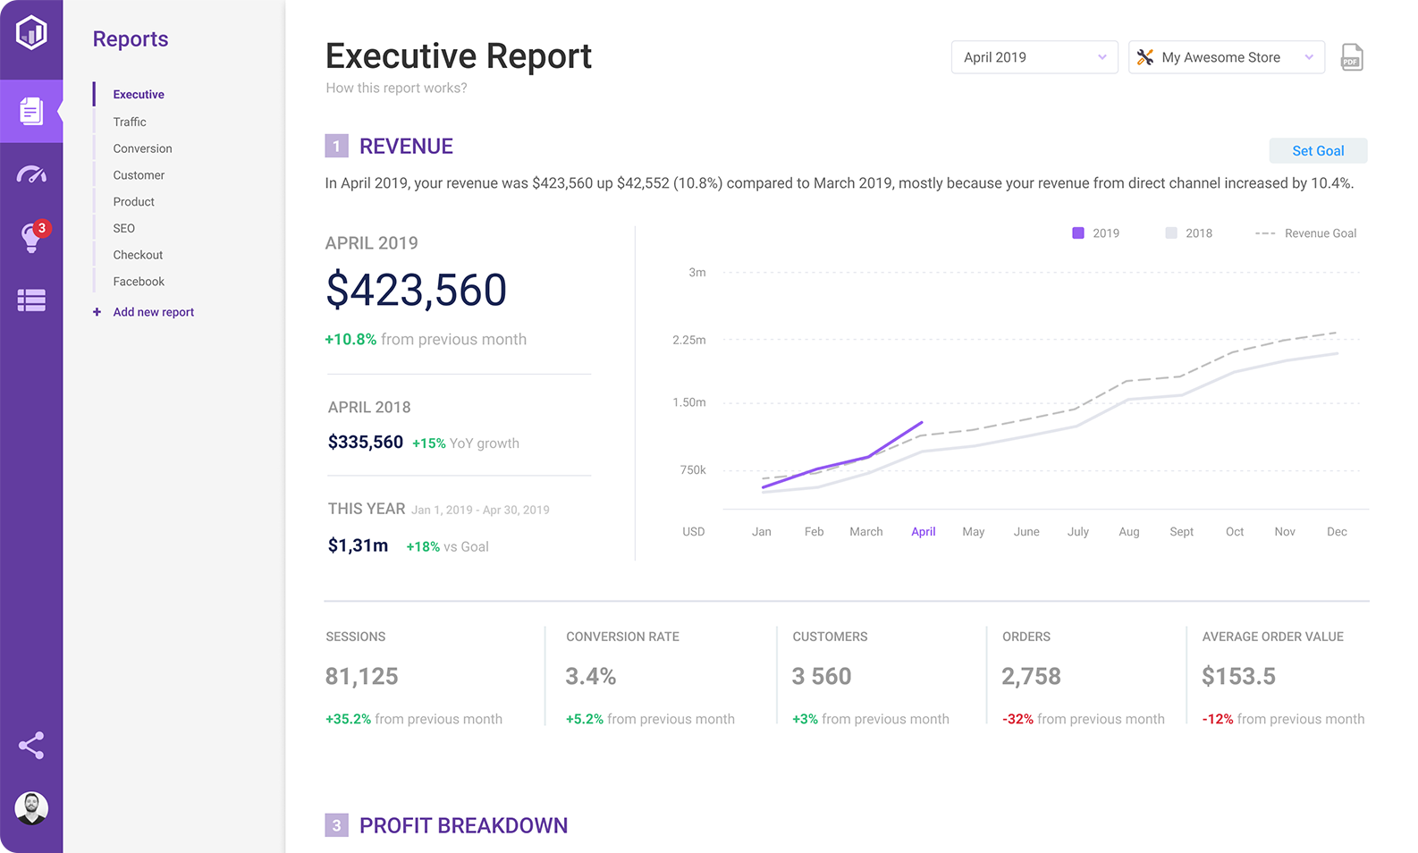1418x853 pixels.
Task: Open the Facebook report
Action: (139, 282)
